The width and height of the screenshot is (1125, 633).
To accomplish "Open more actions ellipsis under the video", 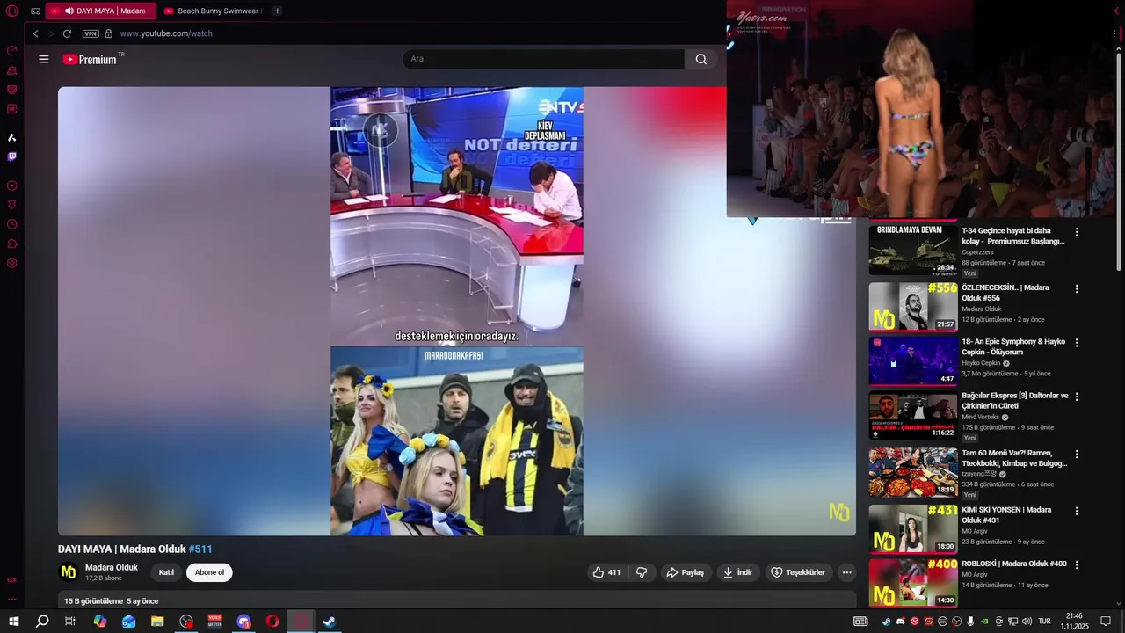I will (846, 572).
